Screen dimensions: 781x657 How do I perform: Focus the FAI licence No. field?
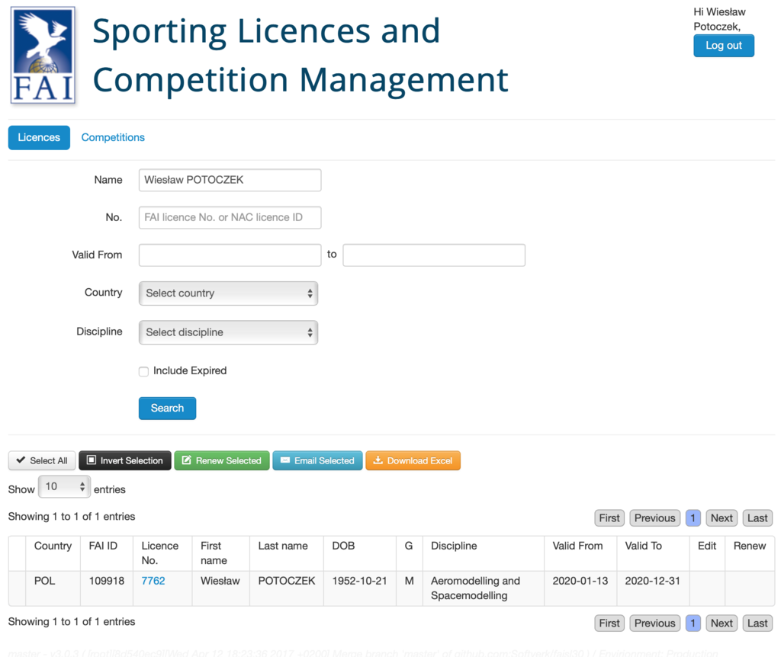[230, 217]
